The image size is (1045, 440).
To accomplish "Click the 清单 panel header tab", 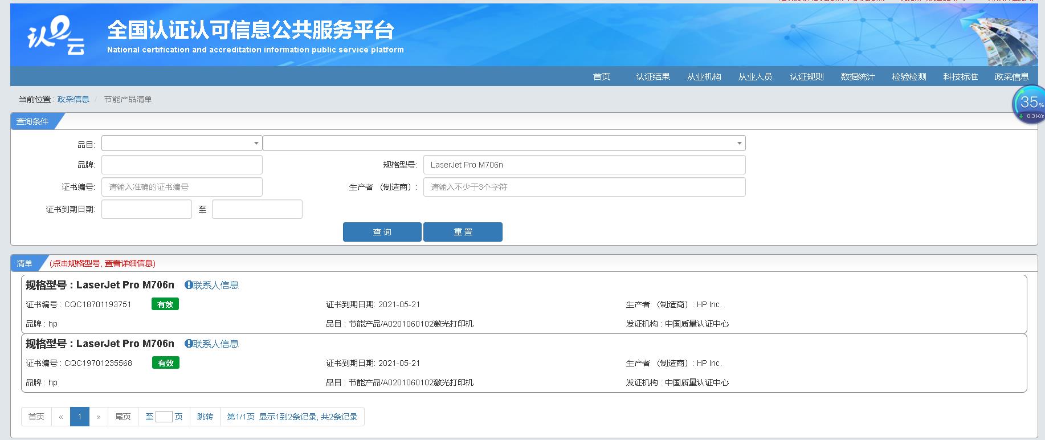I will click(25, 263).
